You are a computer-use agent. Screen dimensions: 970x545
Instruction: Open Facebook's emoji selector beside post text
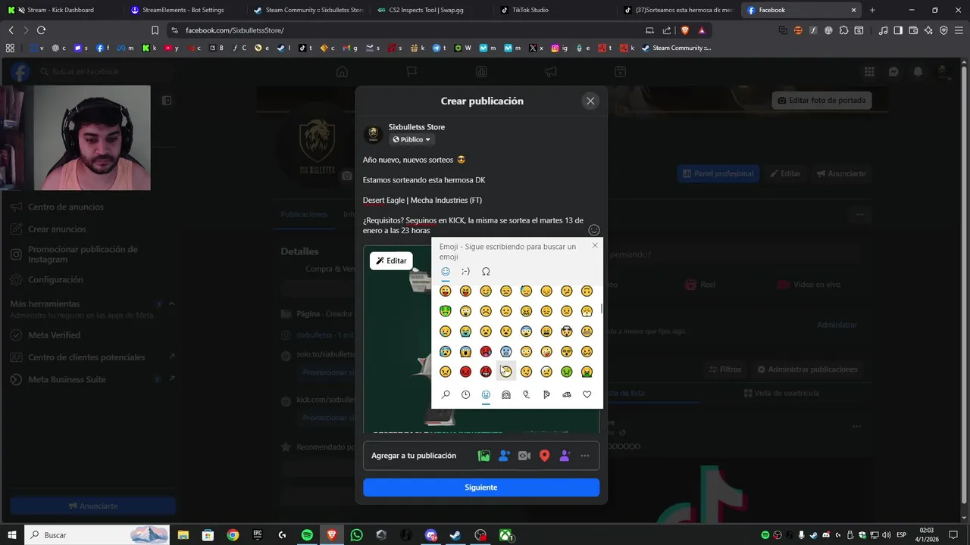pyautogui.click(x=594, y=229)
